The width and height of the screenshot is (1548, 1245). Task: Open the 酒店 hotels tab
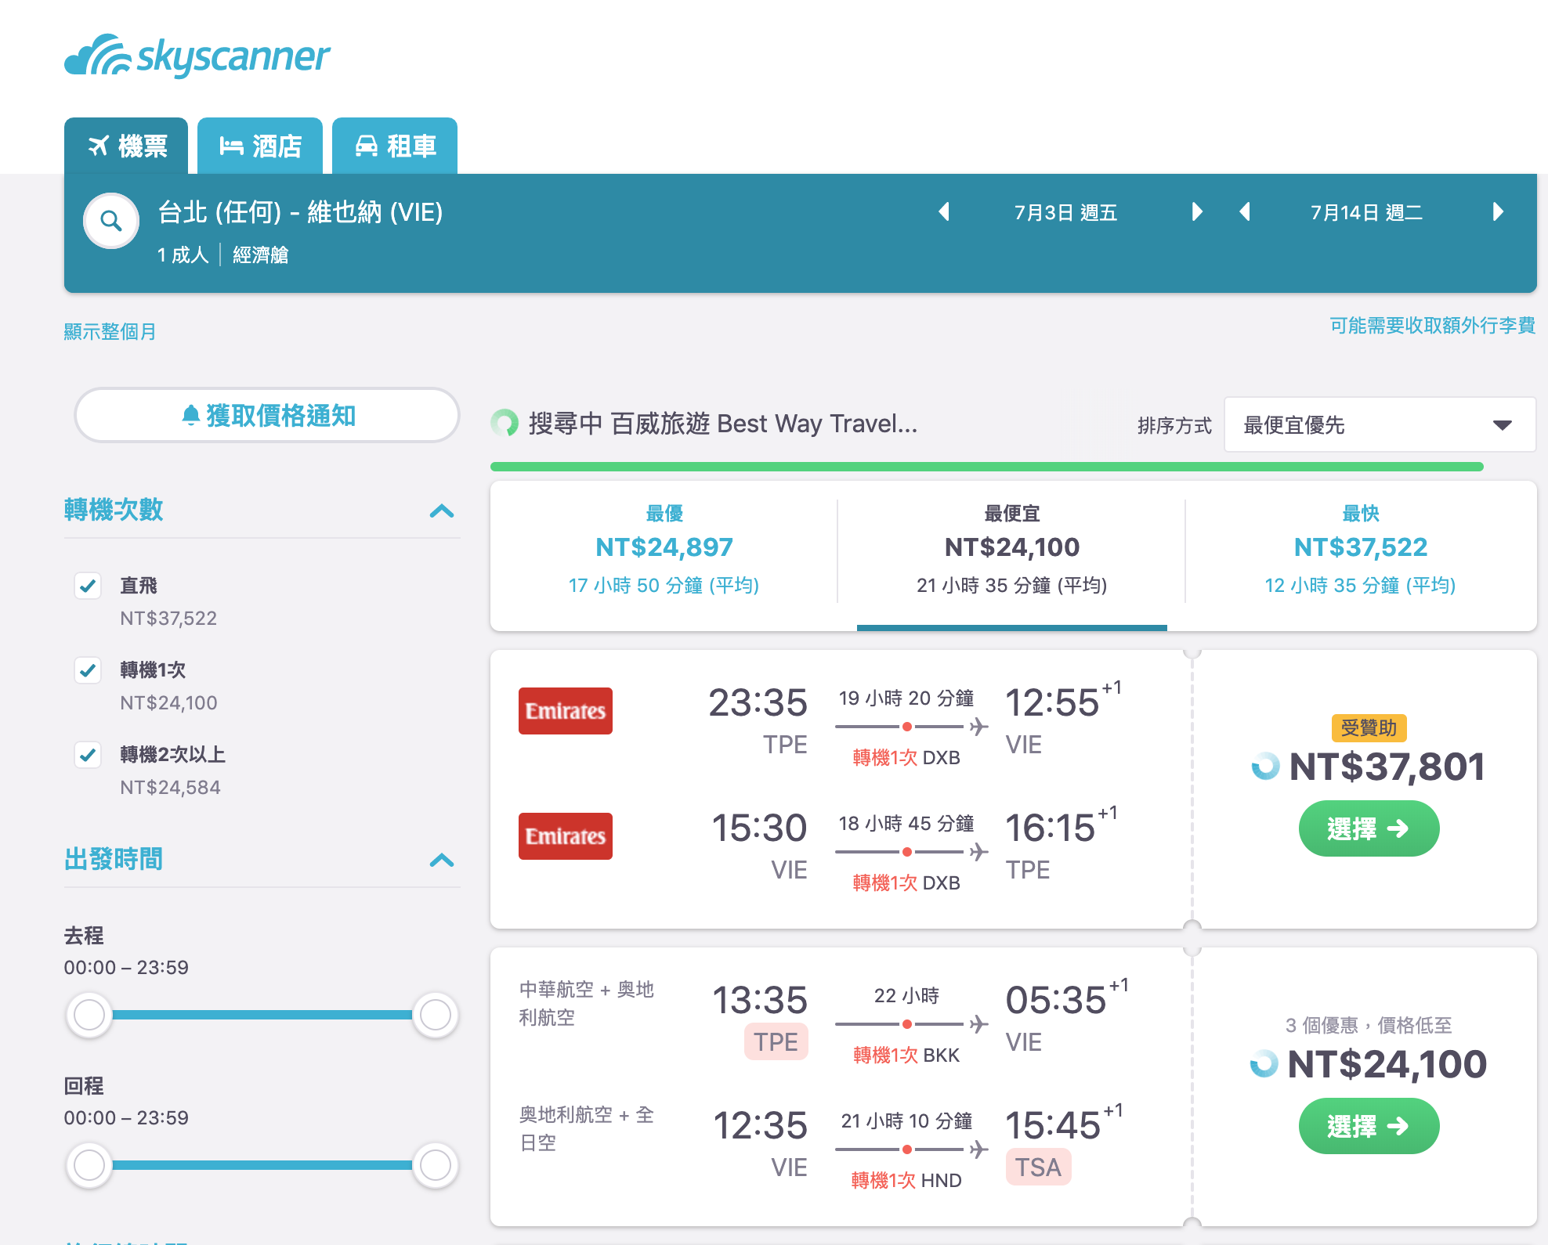(260, 146)
